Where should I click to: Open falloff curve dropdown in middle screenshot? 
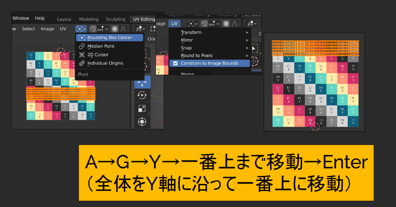click(236, 24)
